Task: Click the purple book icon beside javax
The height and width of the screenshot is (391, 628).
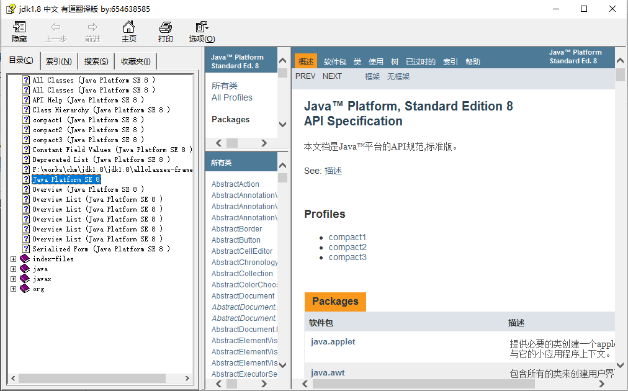Action: 25,279
